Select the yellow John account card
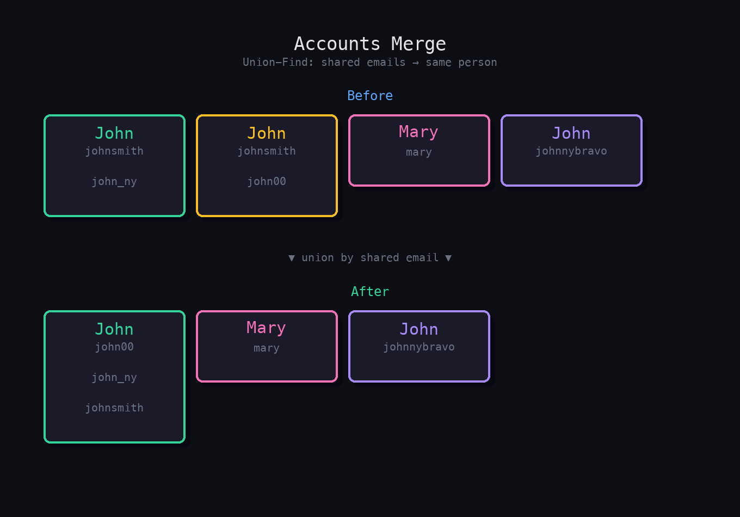Image resolution: width=740 pixels, height=517 pixels. [x=267, y=165]
